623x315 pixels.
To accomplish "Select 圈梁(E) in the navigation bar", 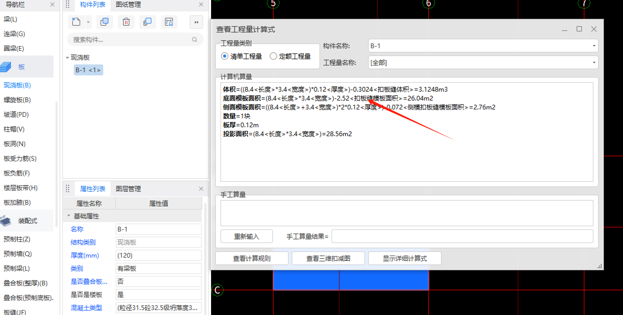I will [14, 48].
